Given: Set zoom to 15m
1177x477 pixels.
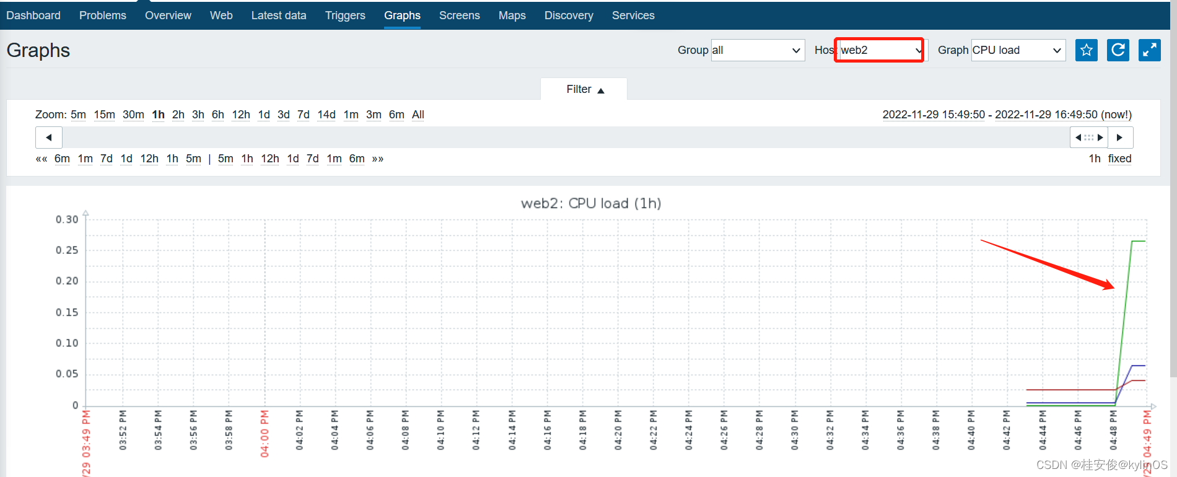Looking at the screenshot, I should (105, 115).
